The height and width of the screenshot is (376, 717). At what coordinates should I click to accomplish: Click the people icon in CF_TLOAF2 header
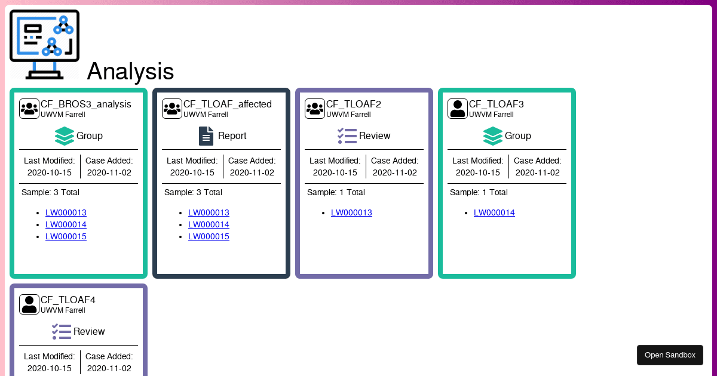315,108
